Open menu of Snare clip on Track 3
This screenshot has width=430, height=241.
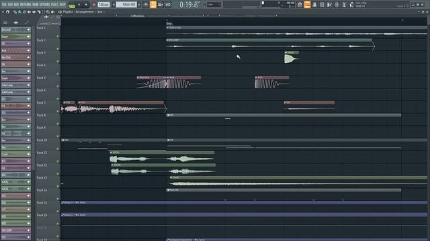pos(286,52)
